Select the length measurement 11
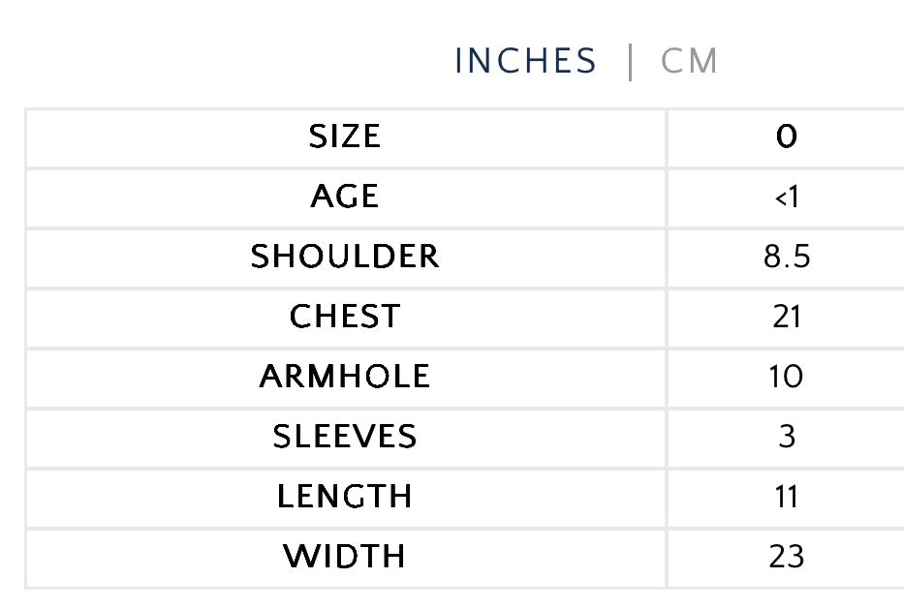Image resolution: width=904 pixels, height=609 pixels. pos(786,497)
